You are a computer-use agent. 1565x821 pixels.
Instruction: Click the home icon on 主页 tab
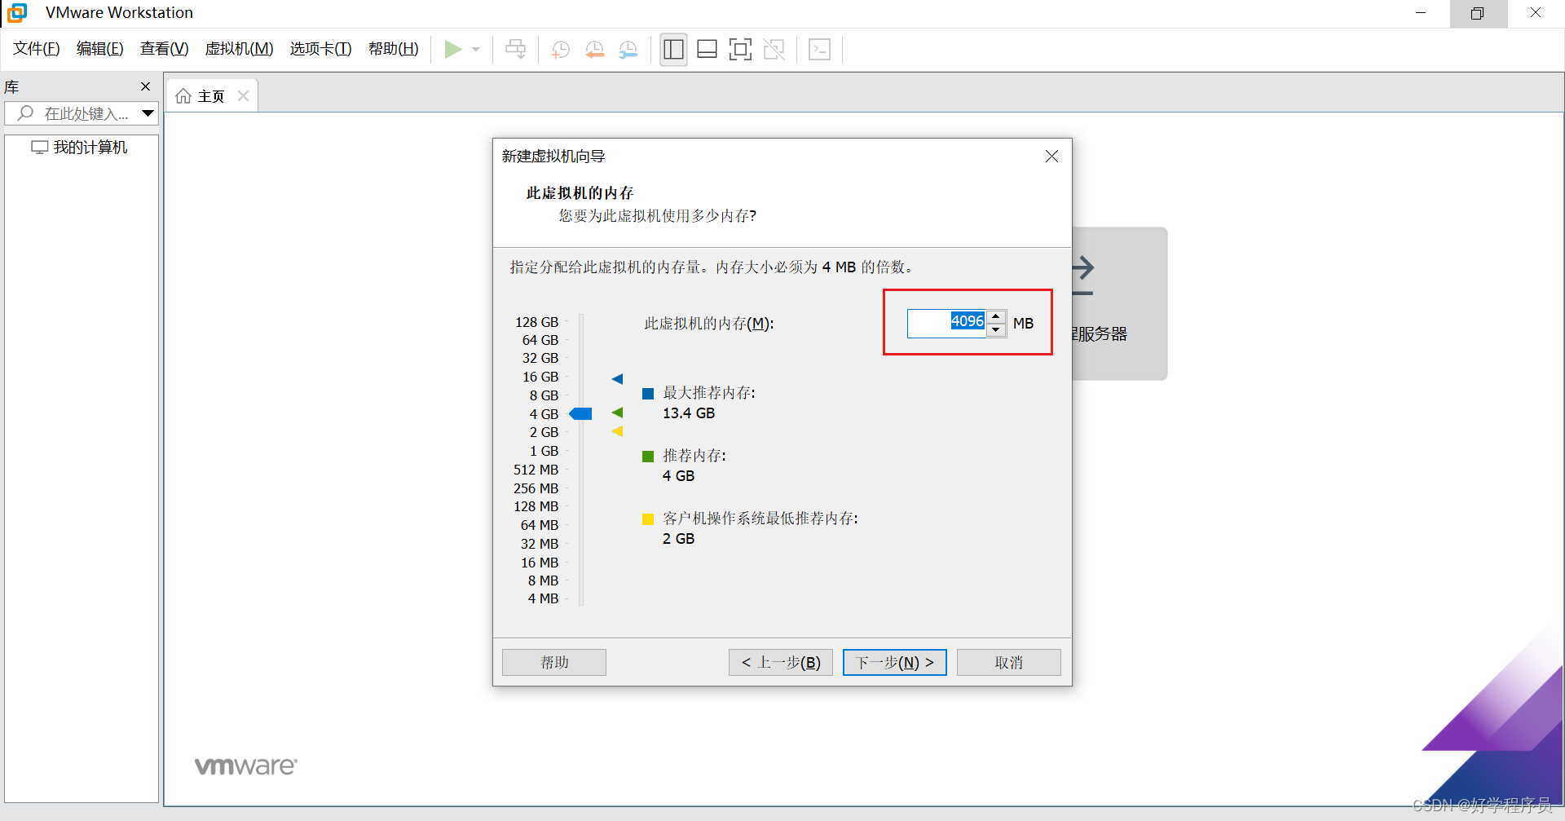click(x=183, y=96)
